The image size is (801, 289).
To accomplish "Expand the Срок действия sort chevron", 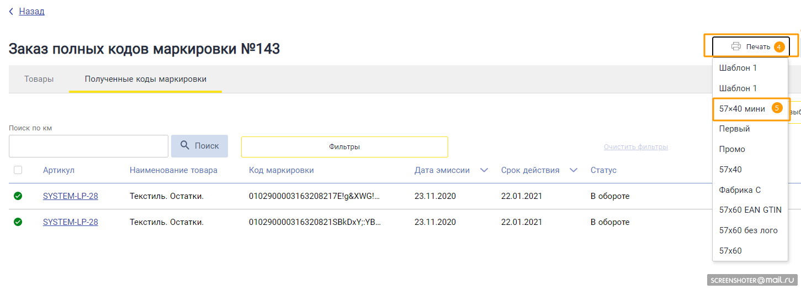I will 574,170.
